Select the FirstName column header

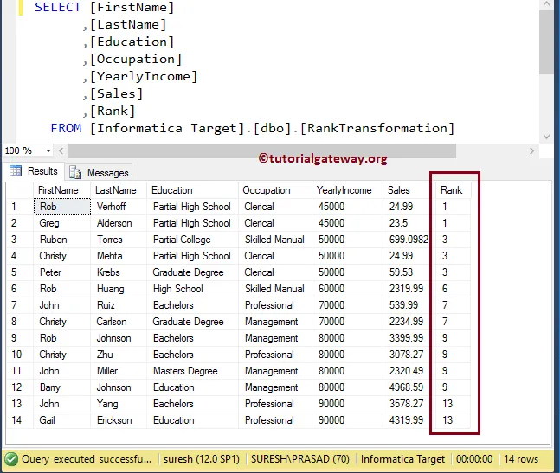61,190
